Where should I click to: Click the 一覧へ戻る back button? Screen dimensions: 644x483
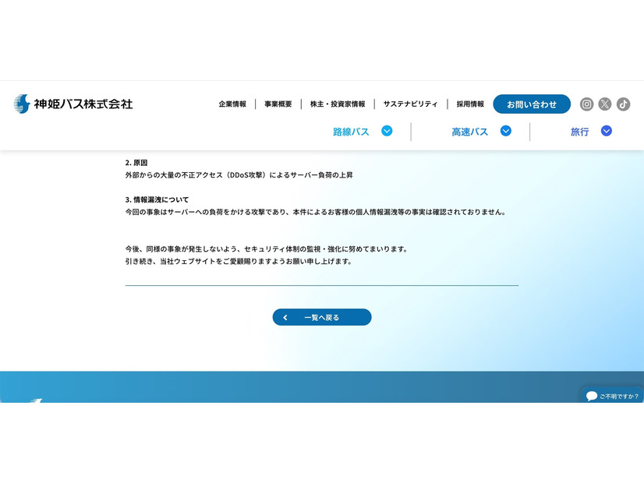[322, 317]
